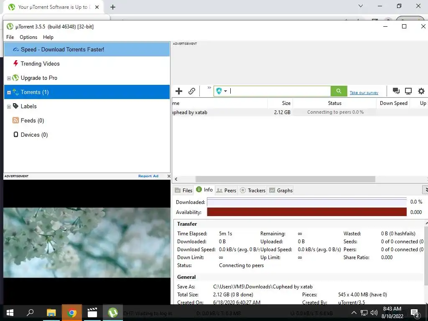428x321 pixels.
Task: Click the left arrow of torrent list scrollbar
Action: pos(176,179)
